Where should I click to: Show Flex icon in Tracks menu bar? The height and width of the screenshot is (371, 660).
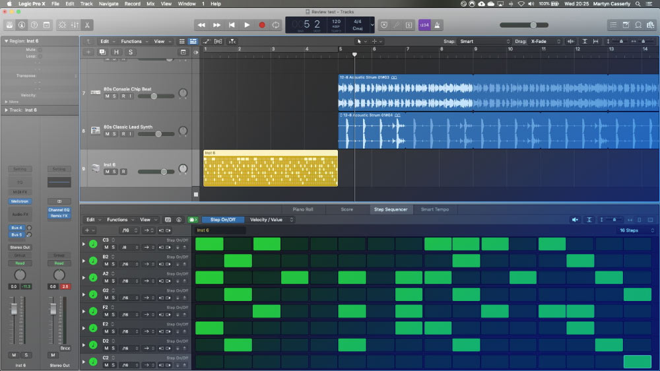coord(218,42)
